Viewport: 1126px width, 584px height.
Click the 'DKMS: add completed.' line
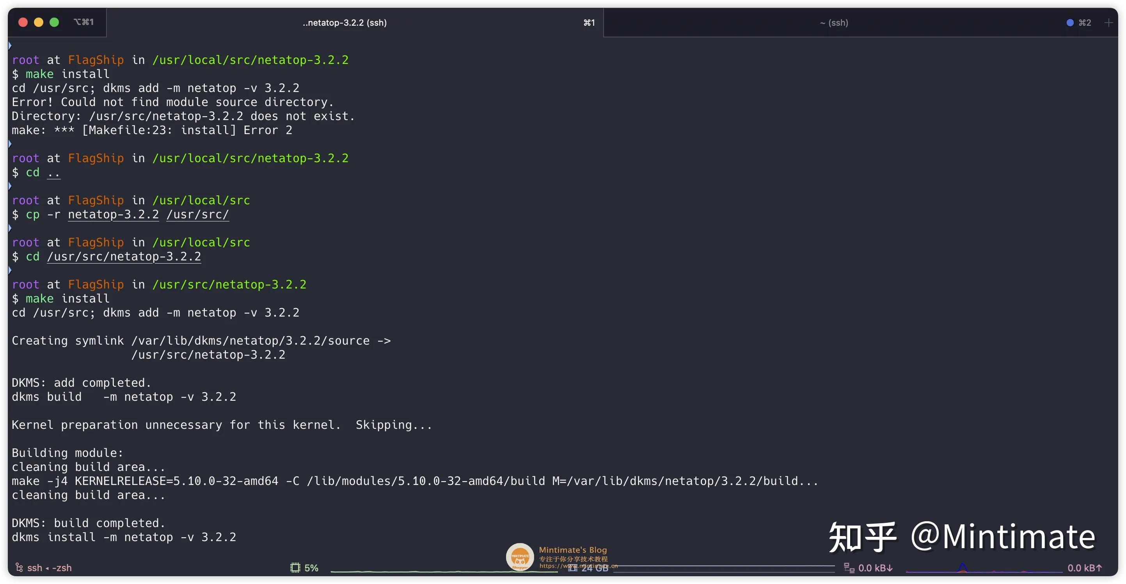[x=81, y=382]
